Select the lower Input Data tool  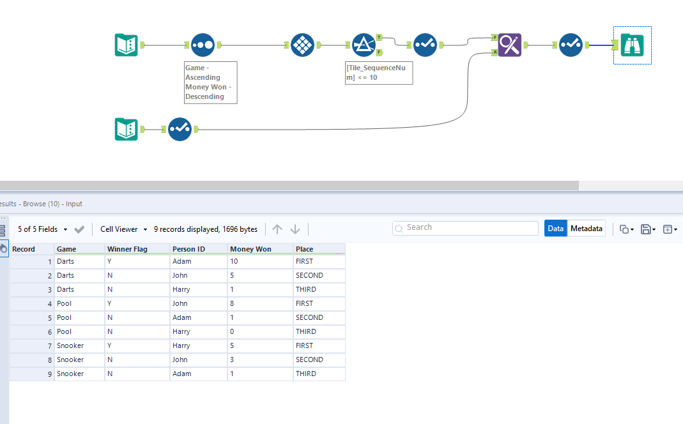click(x=126, y=129)
